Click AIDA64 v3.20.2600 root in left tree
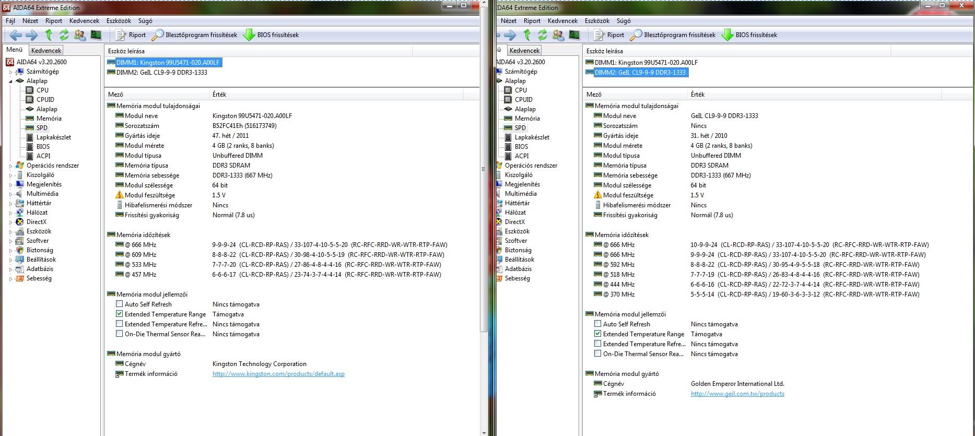This screenshot has height=436, width=975. pyautogui.click(x=41, y=62)
